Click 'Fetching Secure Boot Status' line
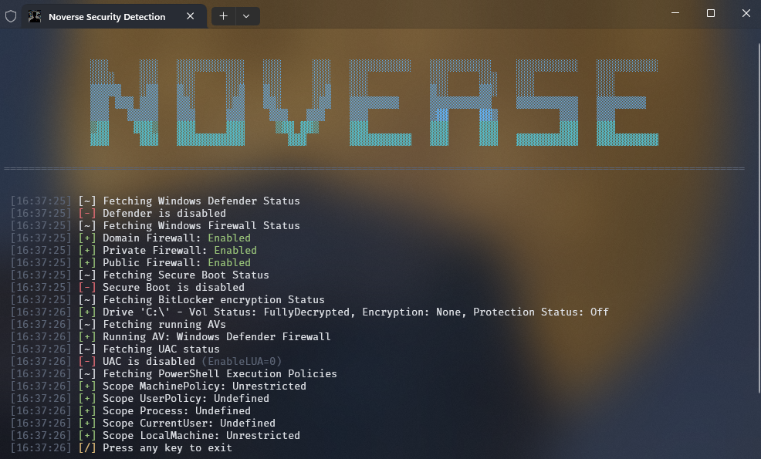Screen dimensions: 761x459 (140, 275)
